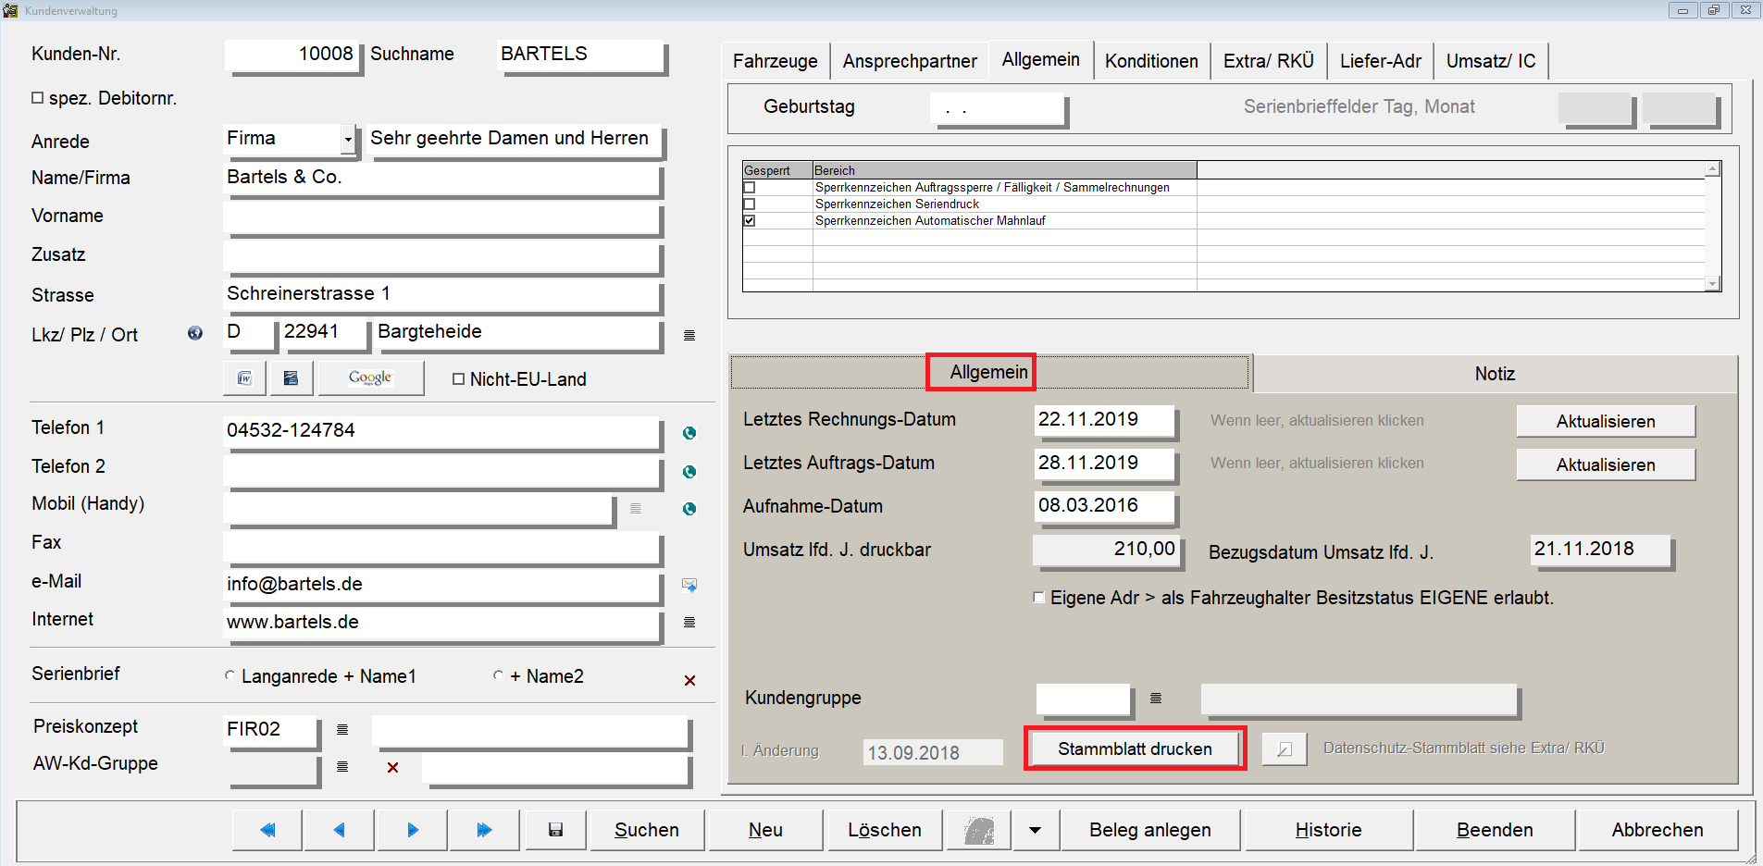Save the record with the floppy disk button

555,830
